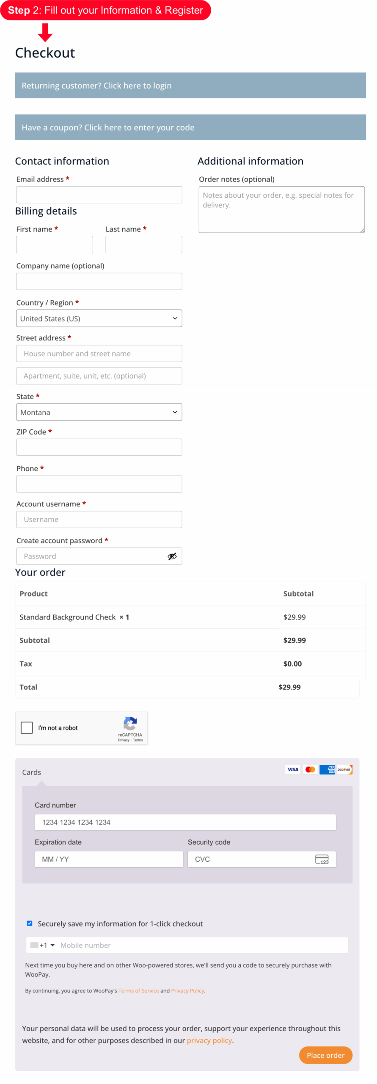Focus the Card number field
This screenshot has width=377, height=1084.
click(x=185, y=822)
